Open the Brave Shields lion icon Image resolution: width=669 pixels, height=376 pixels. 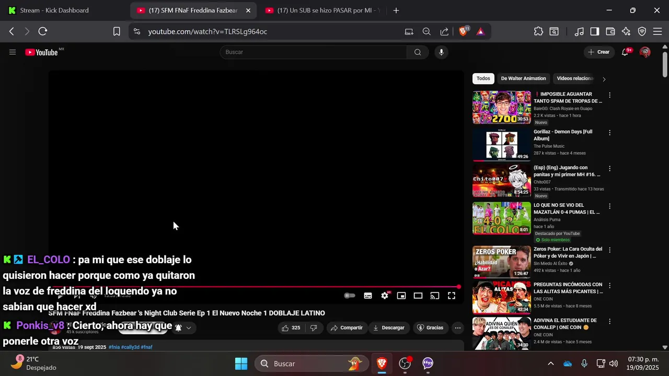point(463,31)
